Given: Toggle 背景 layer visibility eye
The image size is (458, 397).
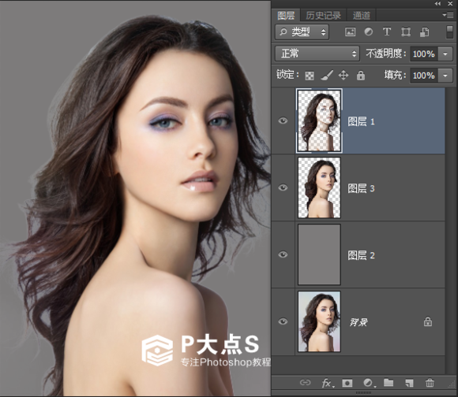Looking at the screenshot, I should (x=283, y=321).
